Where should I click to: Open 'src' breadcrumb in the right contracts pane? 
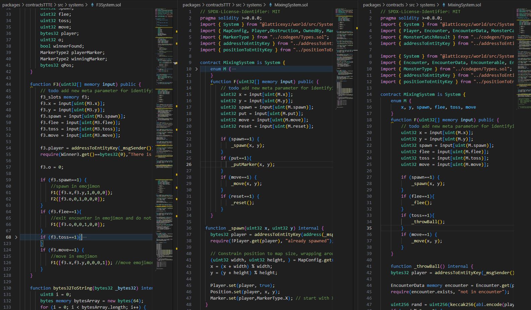(412, 5)
